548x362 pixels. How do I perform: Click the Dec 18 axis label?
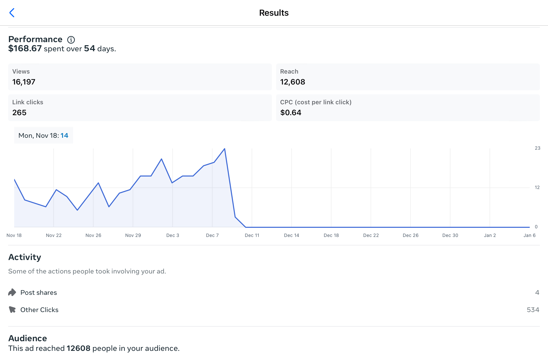[331, 235]
